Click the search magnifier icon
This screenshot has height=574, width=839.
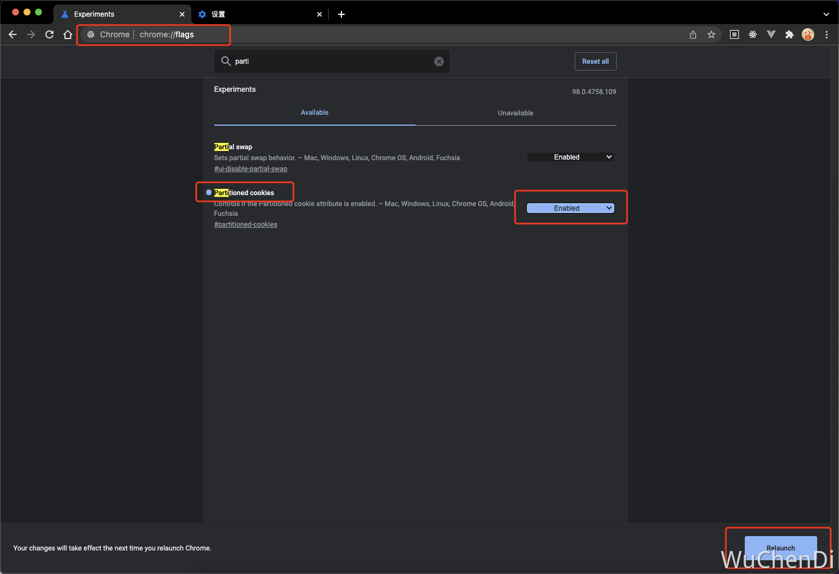pos(226,61)
